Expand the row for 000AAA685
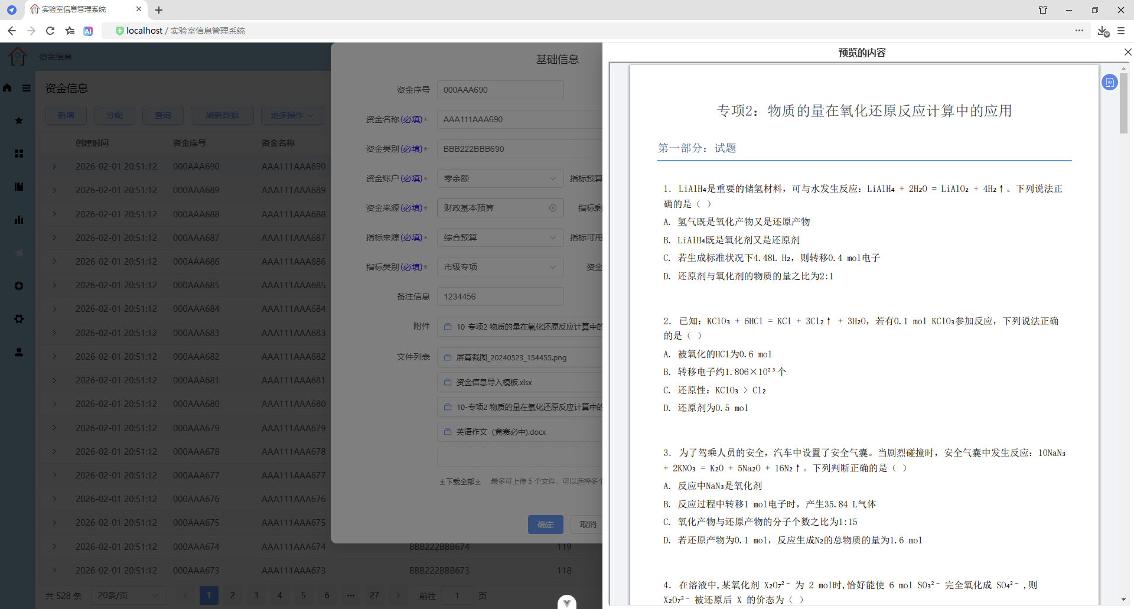Image resolution: width=1134 pixels, height=609 pixels. pos(54,285)
